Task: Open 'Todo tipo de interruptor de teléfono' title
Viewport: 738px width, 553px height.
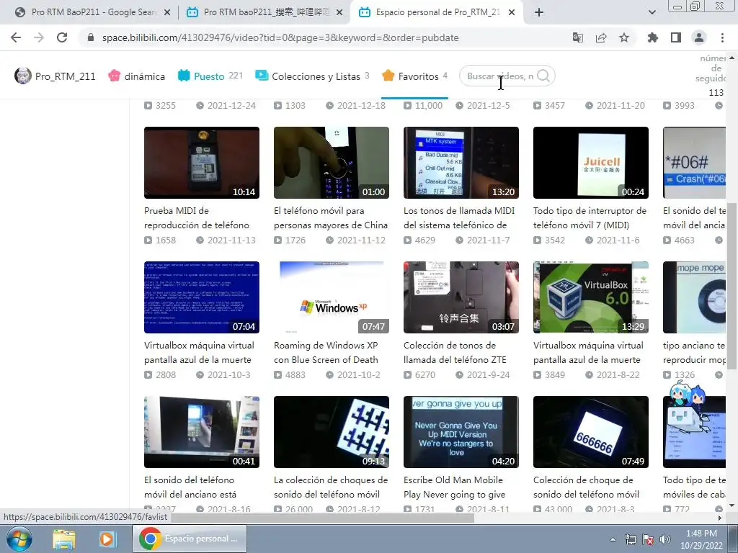Action: click(590, 217)
